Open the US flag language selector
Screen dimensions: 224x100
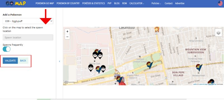220,3
